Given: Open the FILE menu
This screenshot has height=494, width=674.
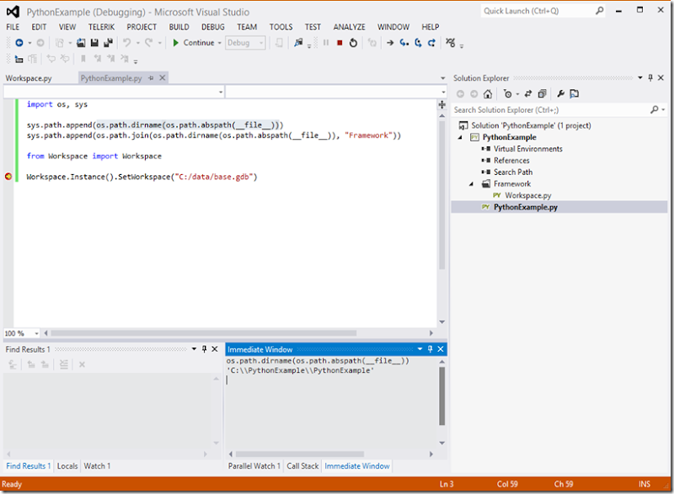Looking at the screenshot, I should [x=13, y=27].
